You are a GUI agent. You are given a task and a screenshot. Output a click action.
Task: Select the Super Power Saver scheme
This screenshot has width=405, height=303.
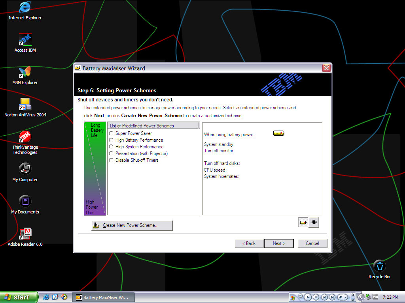(x=111, y=133)
